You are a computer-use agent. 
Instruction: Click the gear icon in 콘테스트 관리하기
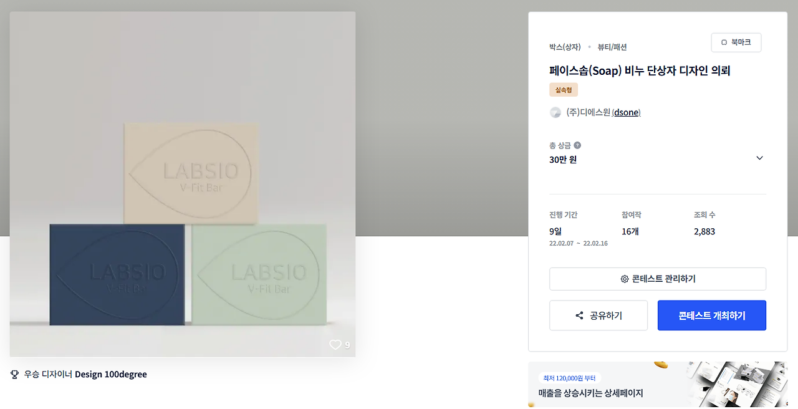click(x=625, y=279)
